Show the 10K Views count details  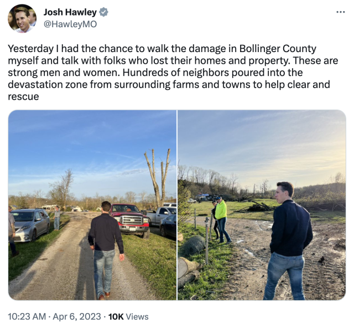(x=128, y=316)
